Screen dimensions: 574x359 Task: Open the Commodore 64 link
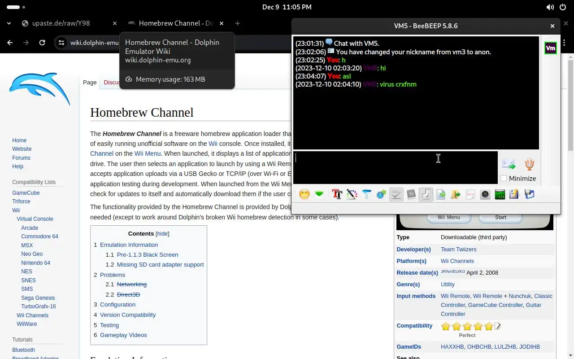click(39, 236)
